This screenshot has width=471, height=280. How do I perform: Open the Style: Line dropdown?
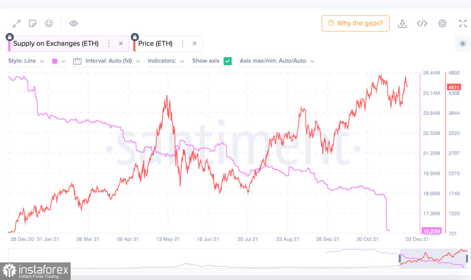(x=26, y=61)
